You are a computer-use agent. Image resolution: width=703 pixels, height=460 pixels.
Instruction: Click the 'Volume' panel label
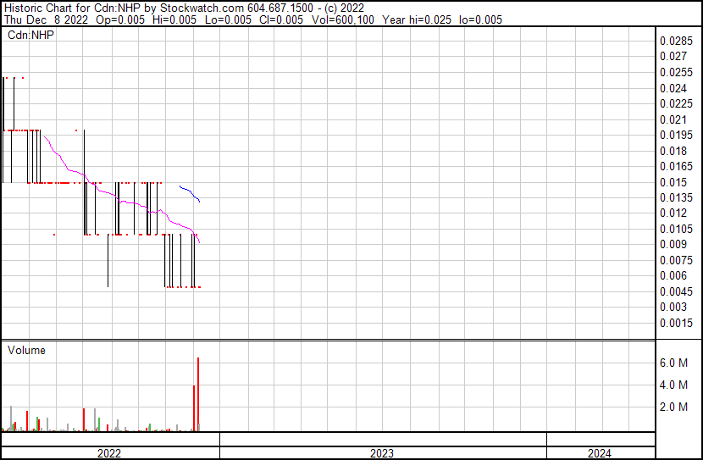[26, 350]
